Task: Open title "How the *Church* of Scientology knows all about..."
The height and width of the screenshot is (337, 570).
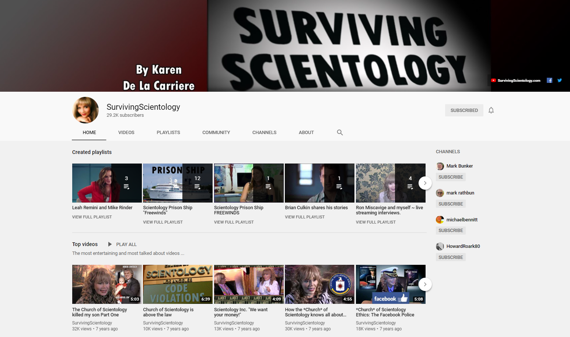Action: coord(316,312)
